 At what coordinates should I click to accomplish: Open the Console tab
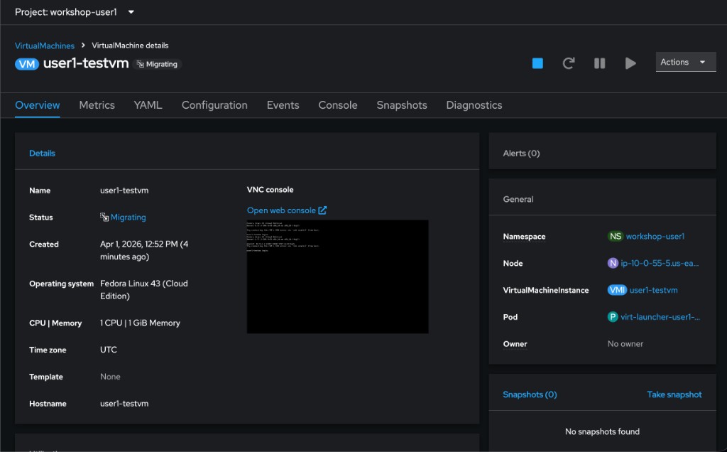tap(337, 104)
